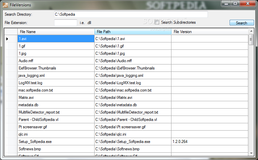Click the scroll up arrow of the grid
This screenshot has width=258, height=160.
(x=251, y=31)
